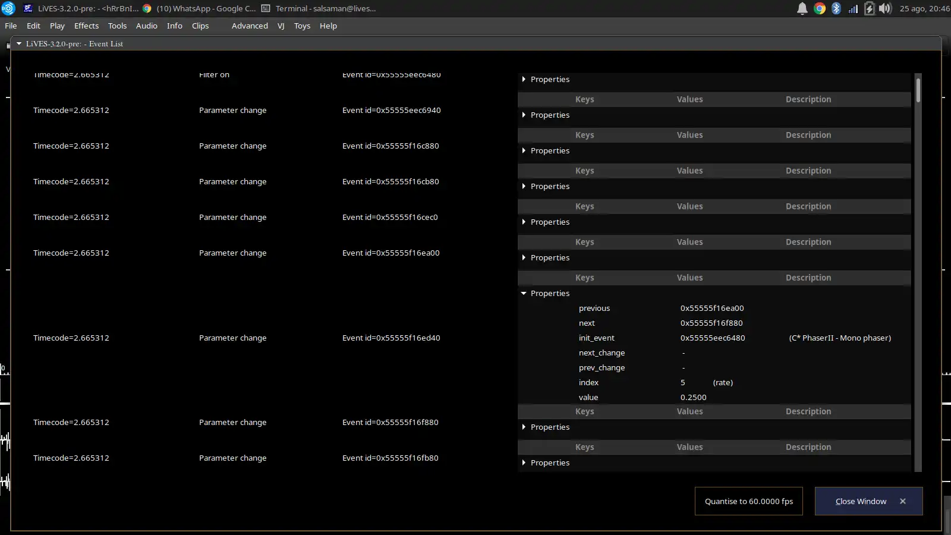The height and width of the screenshot is (535, 951).
Task: Collapse the expanded Properties for event 0x55555f16ed40
Action: (524, 293)
